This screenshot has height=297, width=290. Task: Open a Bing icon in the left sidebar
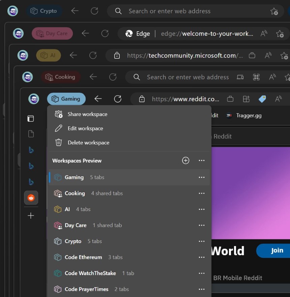(x=31, y=150)
